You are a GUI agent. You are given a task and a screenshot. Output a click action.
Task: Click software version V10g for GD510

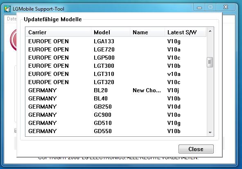tap(174, 123)
